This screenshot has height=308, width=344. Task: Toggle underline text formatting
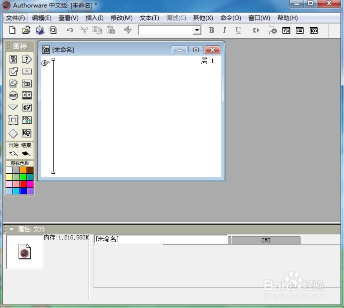(x=238, y=30)
